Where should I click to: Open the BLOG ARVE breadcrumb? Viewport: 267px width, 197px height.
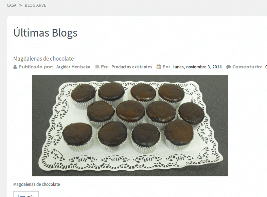35,5
